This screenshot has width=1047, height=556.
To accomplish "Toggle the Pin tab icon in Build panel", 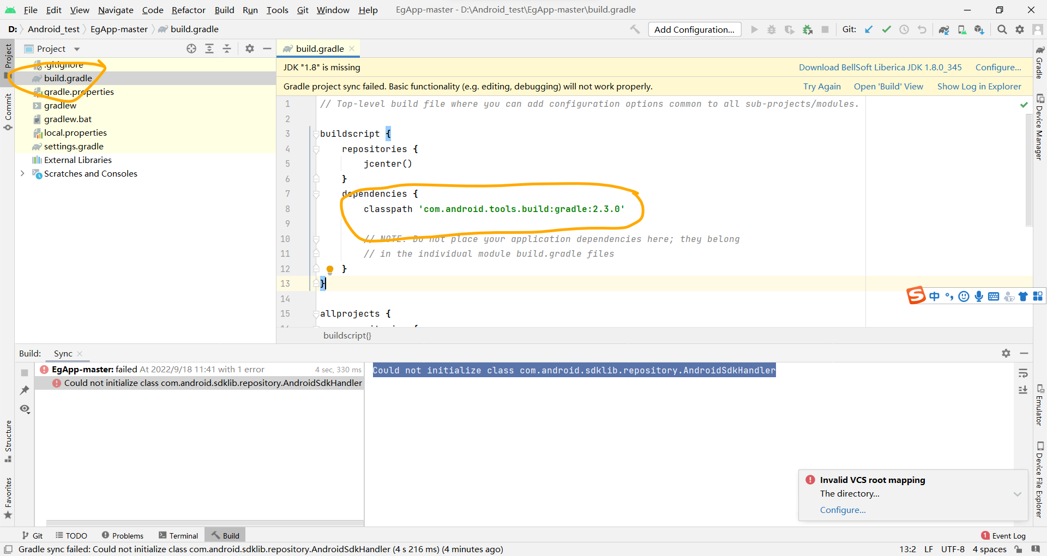I will (25, 390).
